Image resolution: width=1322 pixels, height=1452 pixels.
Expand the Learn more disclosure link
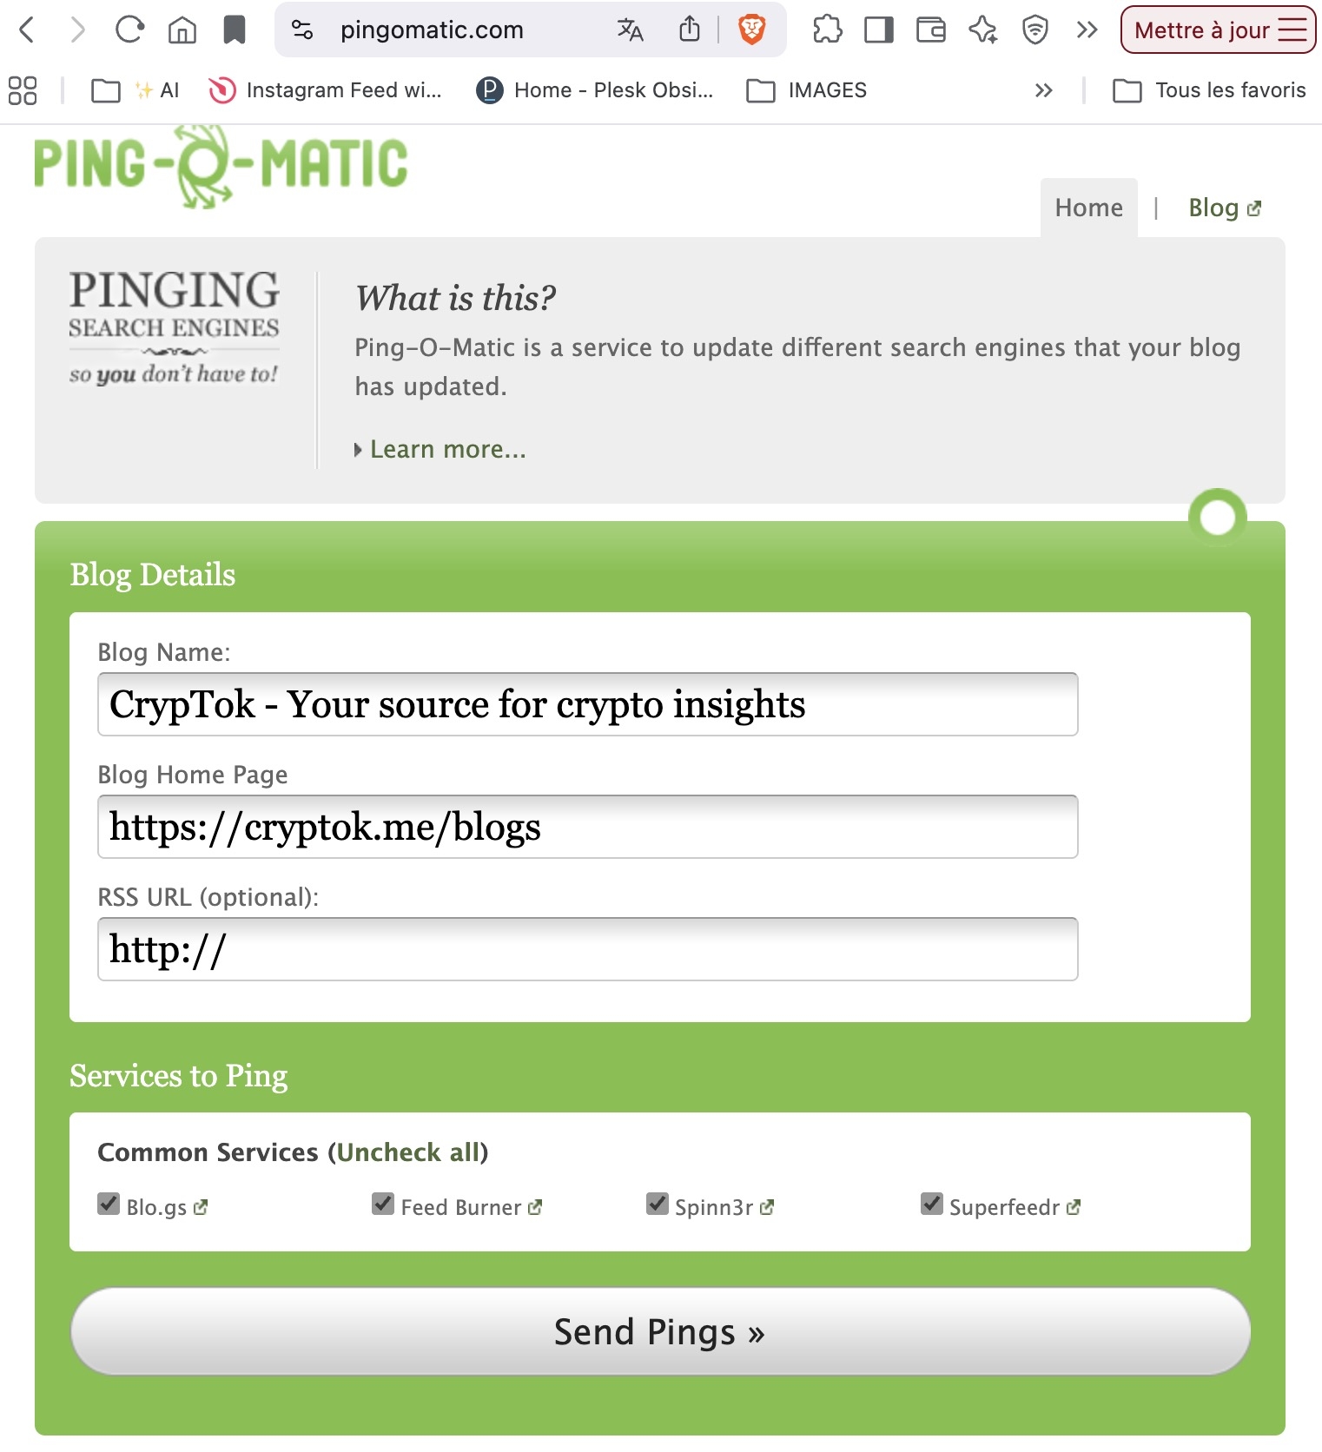click(x=446, y=450)
